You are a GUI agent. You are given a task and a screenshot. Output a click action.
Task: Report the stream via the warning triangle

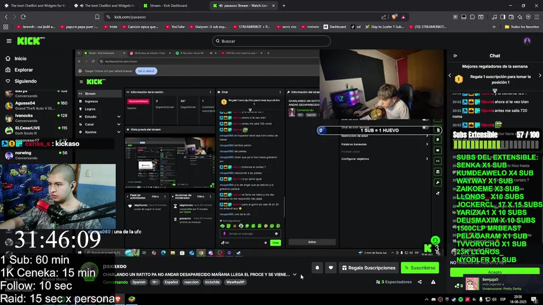click(433, 282)
